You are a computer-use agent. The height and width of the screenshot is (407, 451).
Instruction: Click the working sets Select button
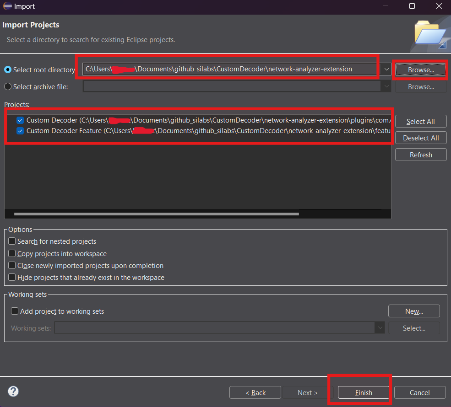414,328
